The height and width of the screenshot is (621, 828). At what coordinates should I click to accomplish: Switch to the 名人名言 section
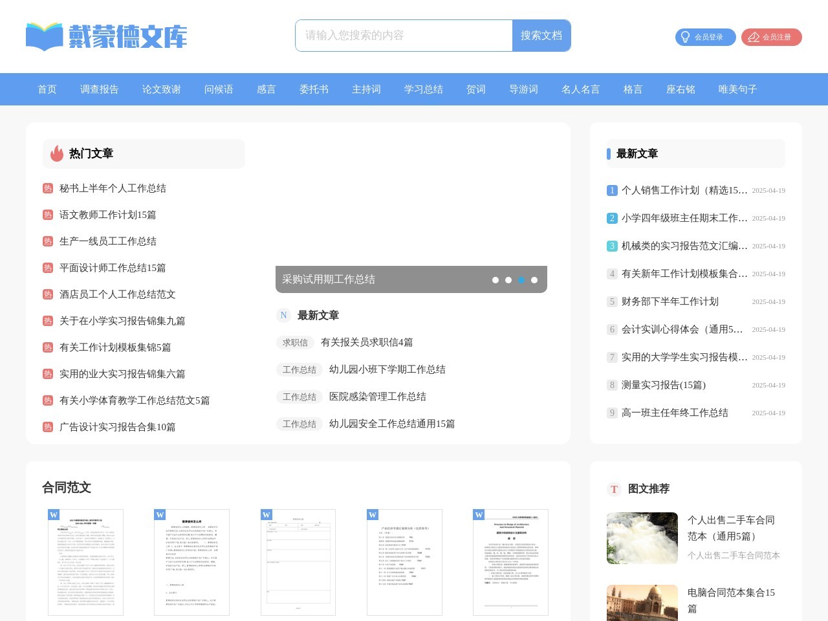coord(580,89)
